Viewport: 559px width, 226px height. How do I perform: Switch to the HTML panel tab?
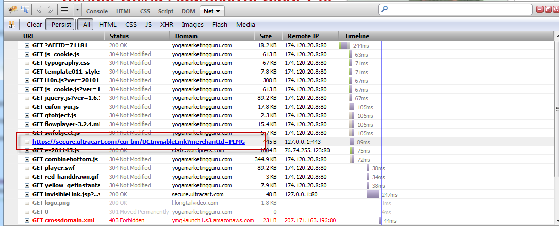pos(124,11)
